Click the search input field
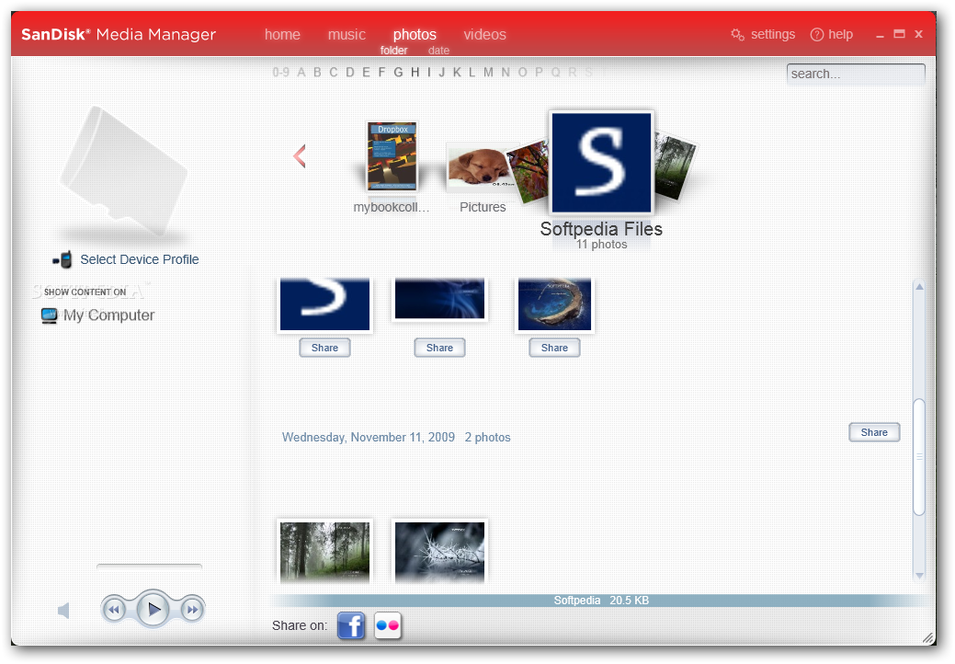The height and width of the screenshot is (664, 955). coord(856,74)
